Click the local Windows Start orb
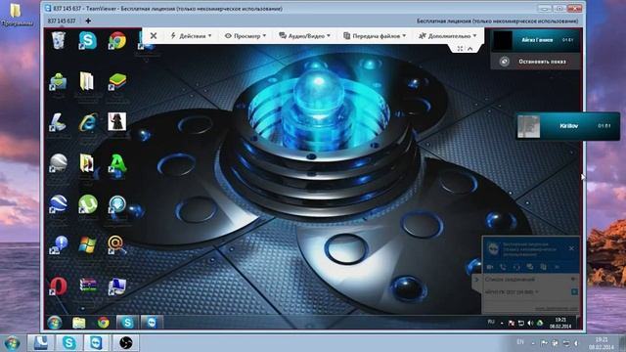Screen dimensions: 626x352 pos(12,343)
